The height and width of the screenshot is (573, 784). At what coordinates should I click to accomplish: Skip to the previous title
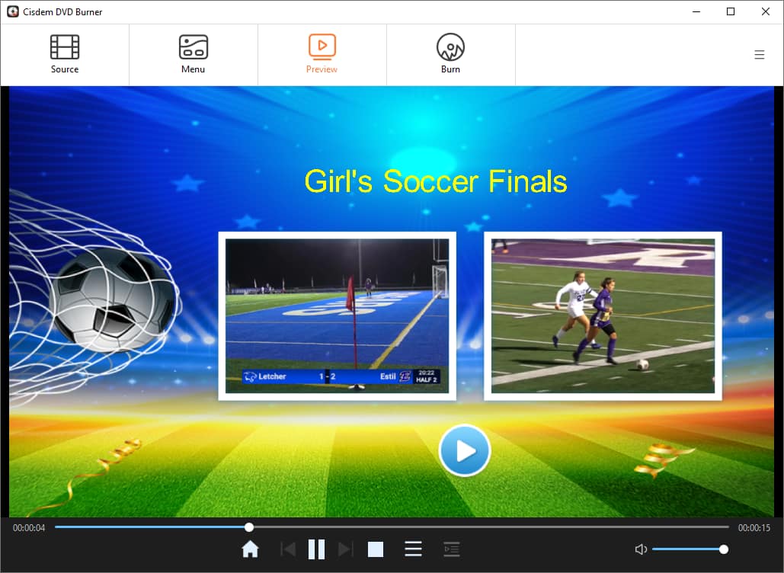(288, 549)
